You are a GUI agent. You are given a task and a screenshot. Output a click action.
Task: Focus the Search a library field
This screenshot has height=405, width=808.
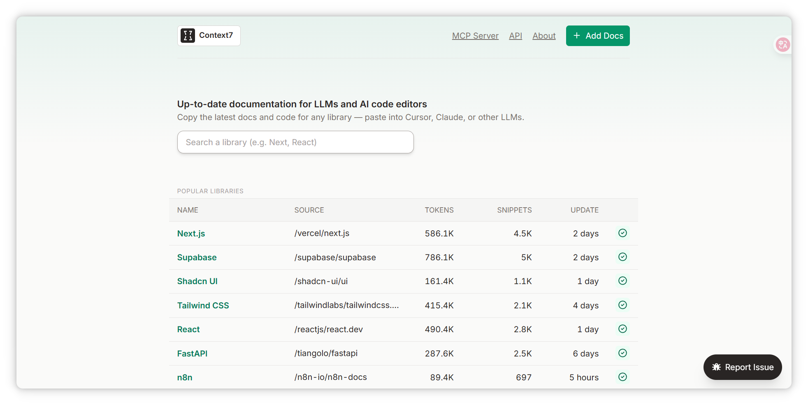(x=295, y=142)
